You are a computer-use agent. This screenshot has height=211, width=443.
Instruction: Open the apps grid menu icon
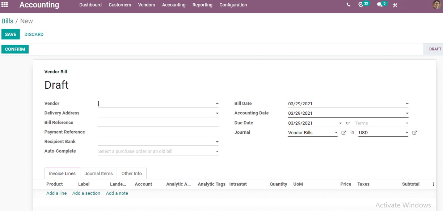click(x=5, y=5)
